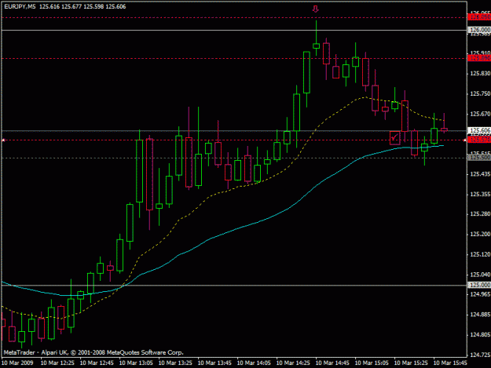The width and height of the screenshot is (491, 368).
Task: Click the 125.040 price axis value
Action: click(480, 275)
